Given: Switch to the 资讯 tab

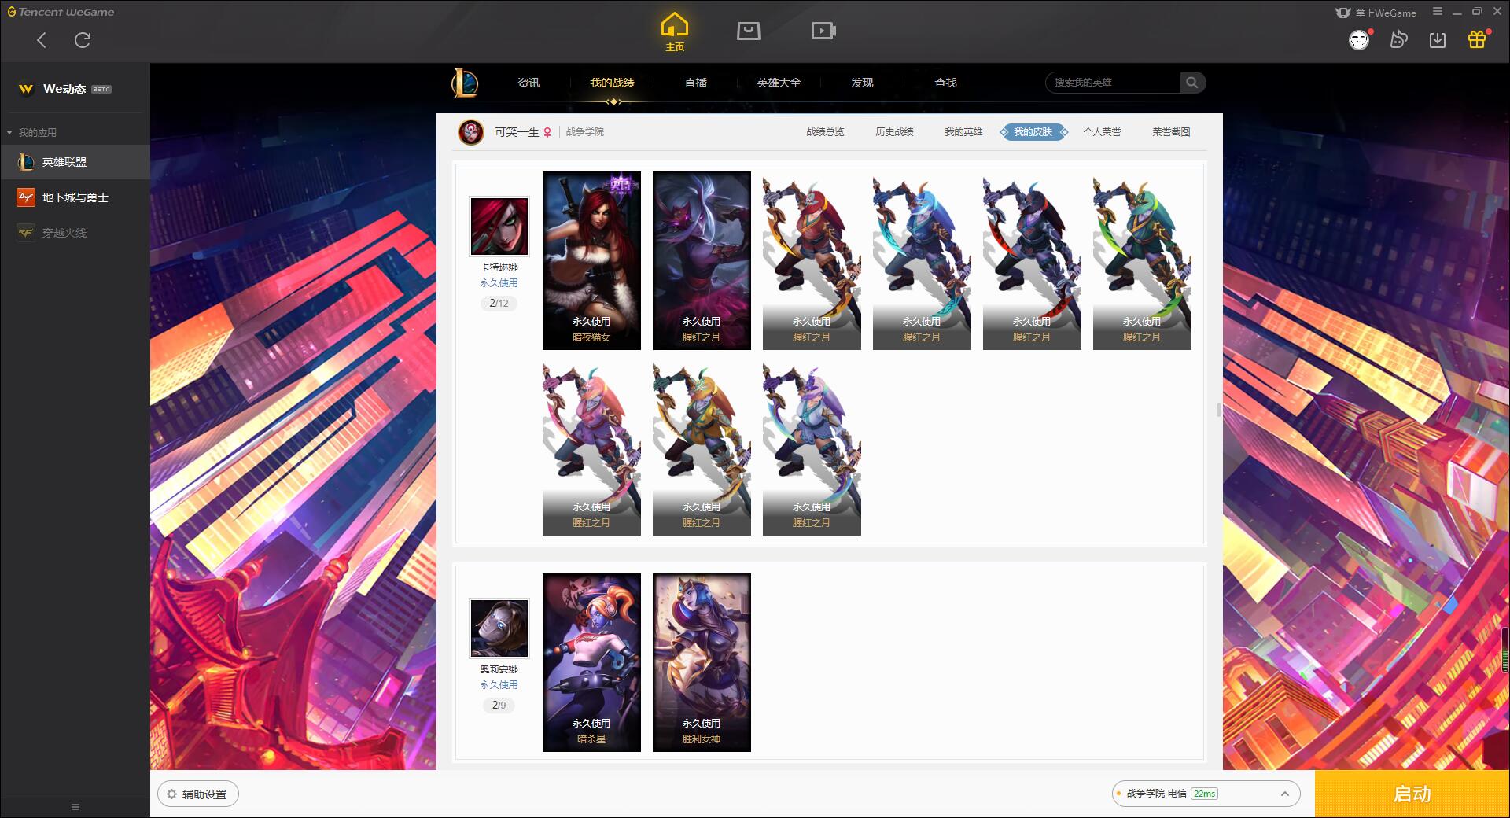Looking at the screenshot, I should click(x=528, y=83).
